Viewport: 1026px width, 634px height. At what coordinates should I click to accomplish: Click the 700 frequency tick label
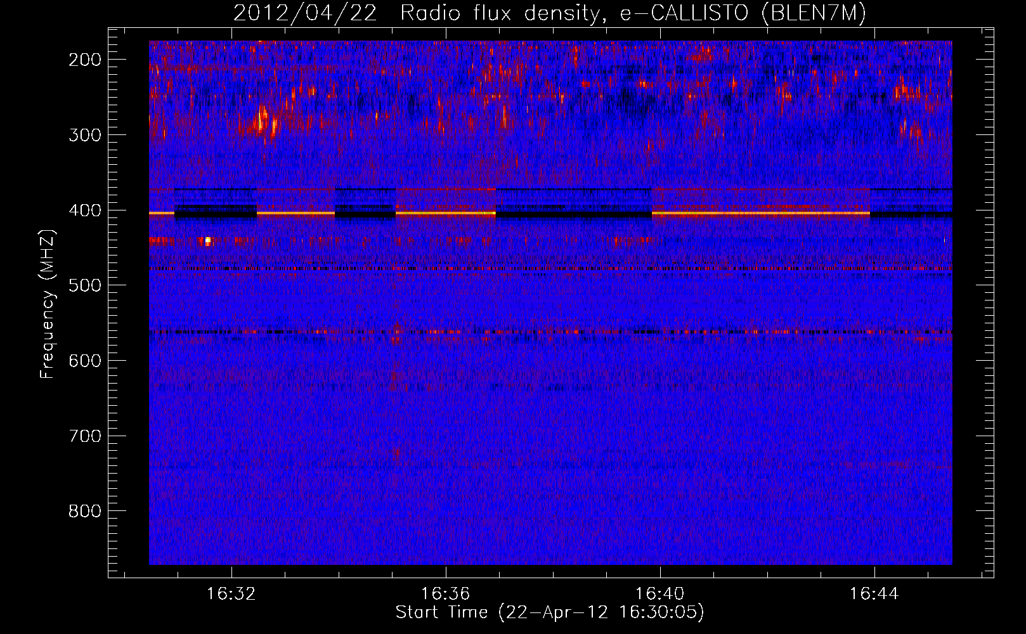[84, 436]
